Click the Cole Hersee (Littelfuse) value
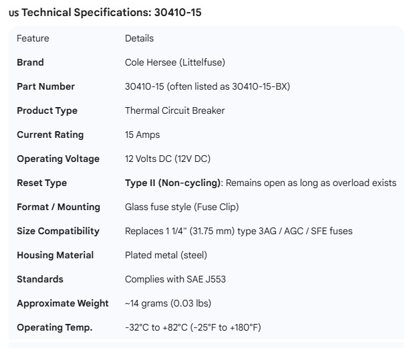This screenshot has height=348, width=415. tap(175, 62)
